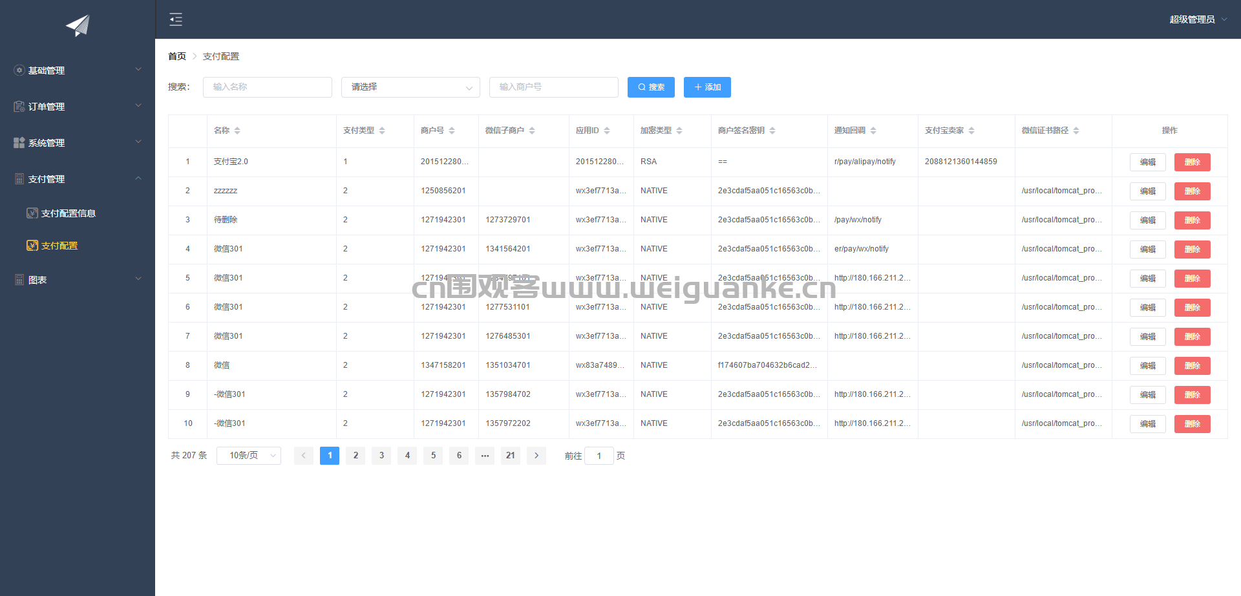Viewport: 1241px width, 596px height.
Task: Open 系统管理 menu label
Action: point(47,143)
